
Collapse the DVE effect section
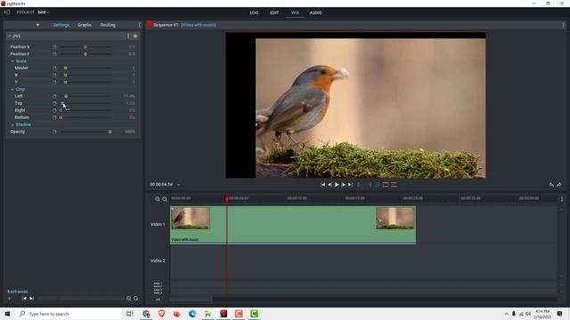(10, 36)
